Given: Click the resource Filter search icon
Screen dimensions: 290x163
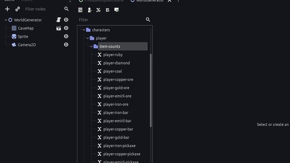Looking at the screenshot, I should click(x=148, y=19).
